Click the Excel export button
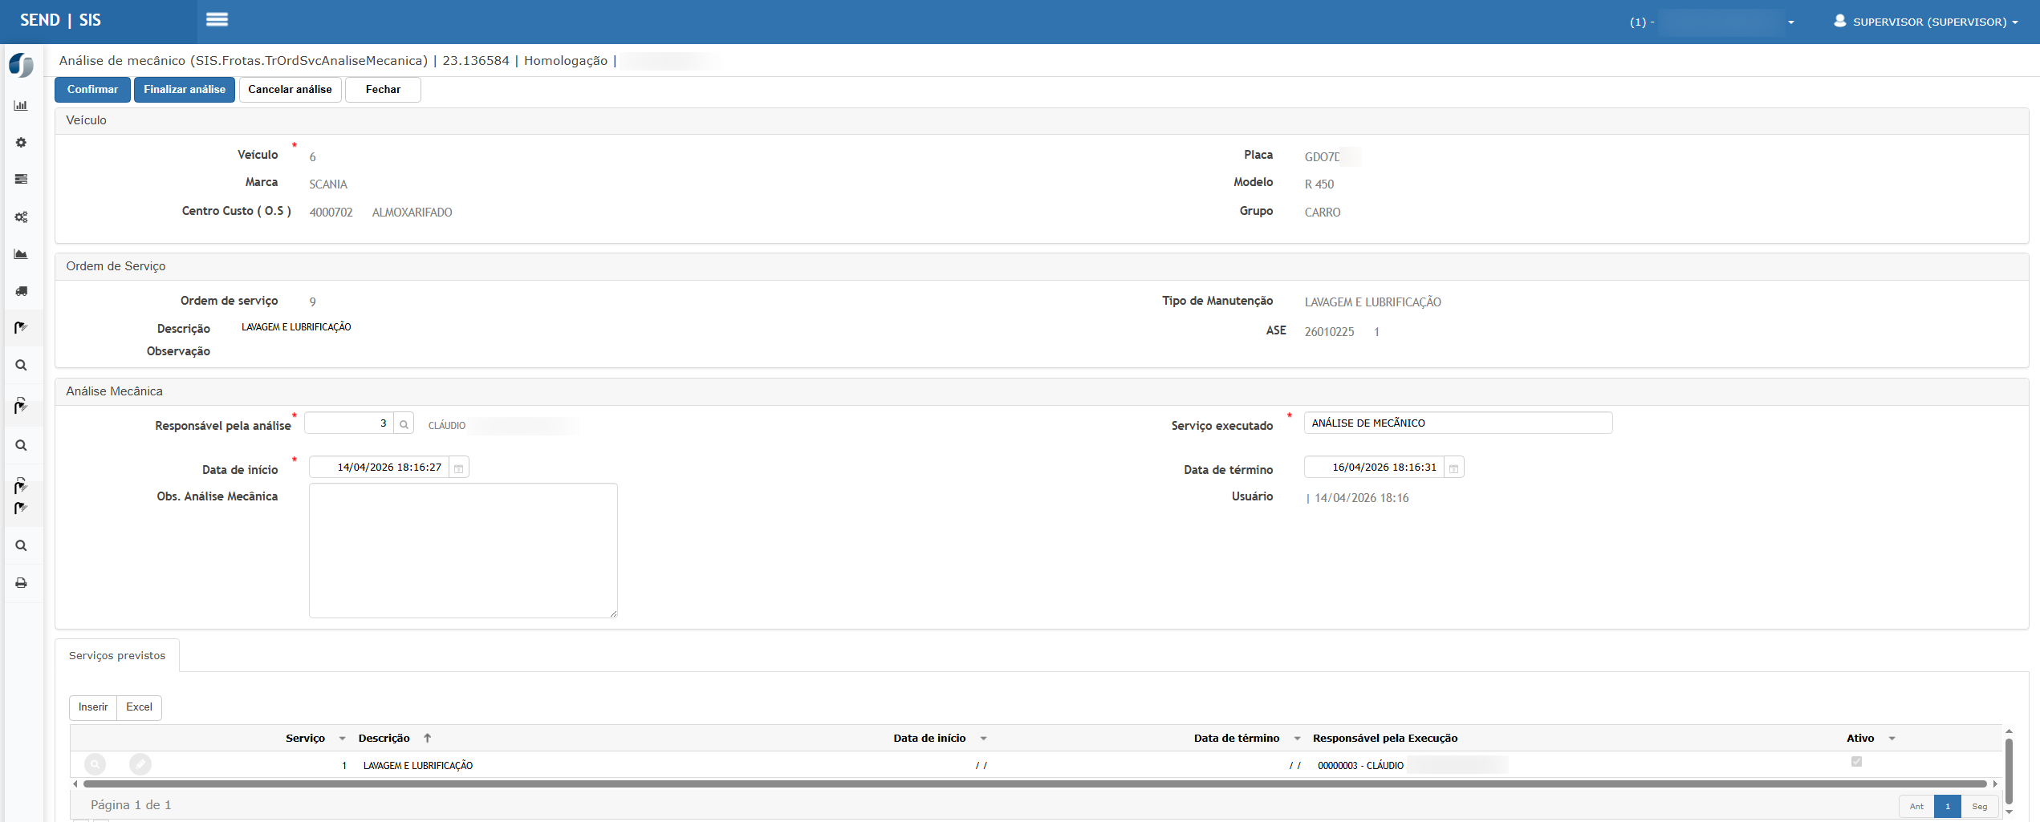Screen dimensions: 2040x822 (139, 707)
